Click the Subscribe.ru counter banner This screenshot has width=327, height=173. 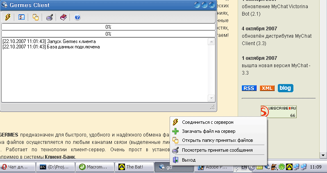click(x=278, y=112)
